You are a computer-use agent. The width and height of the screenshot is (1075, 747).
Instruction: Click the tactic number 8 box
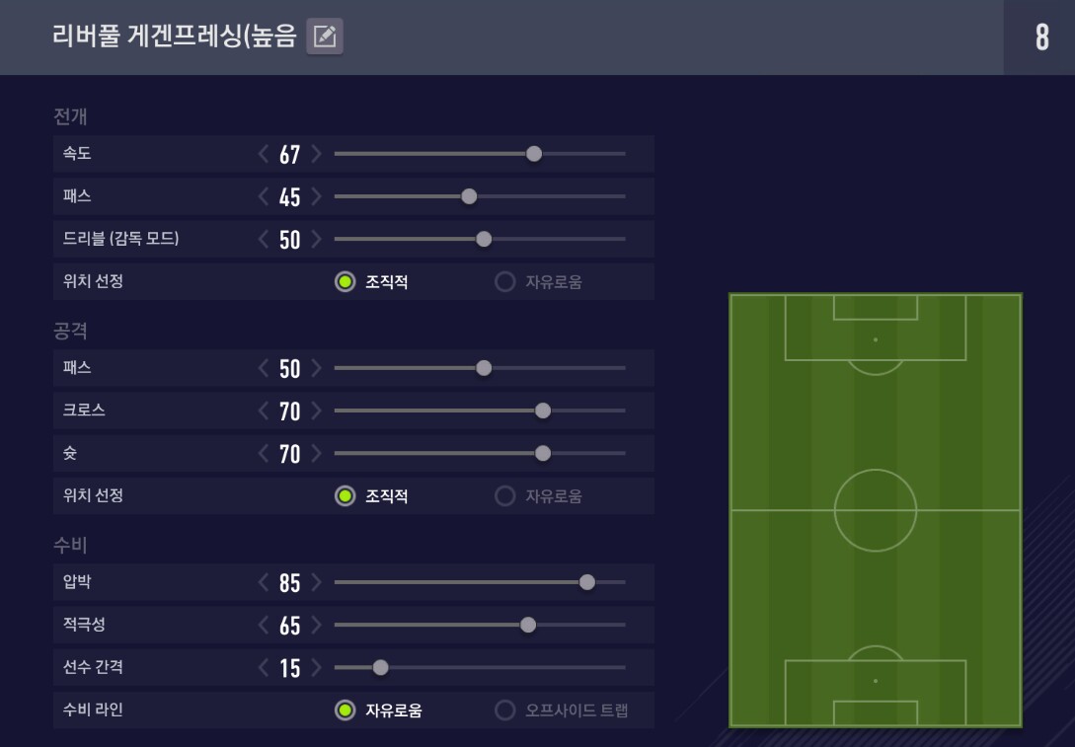tap(1041, 37)
